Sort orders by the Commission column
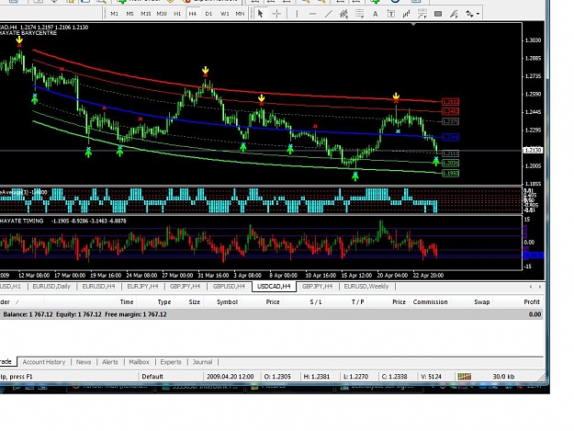 [x=430, y=302]
